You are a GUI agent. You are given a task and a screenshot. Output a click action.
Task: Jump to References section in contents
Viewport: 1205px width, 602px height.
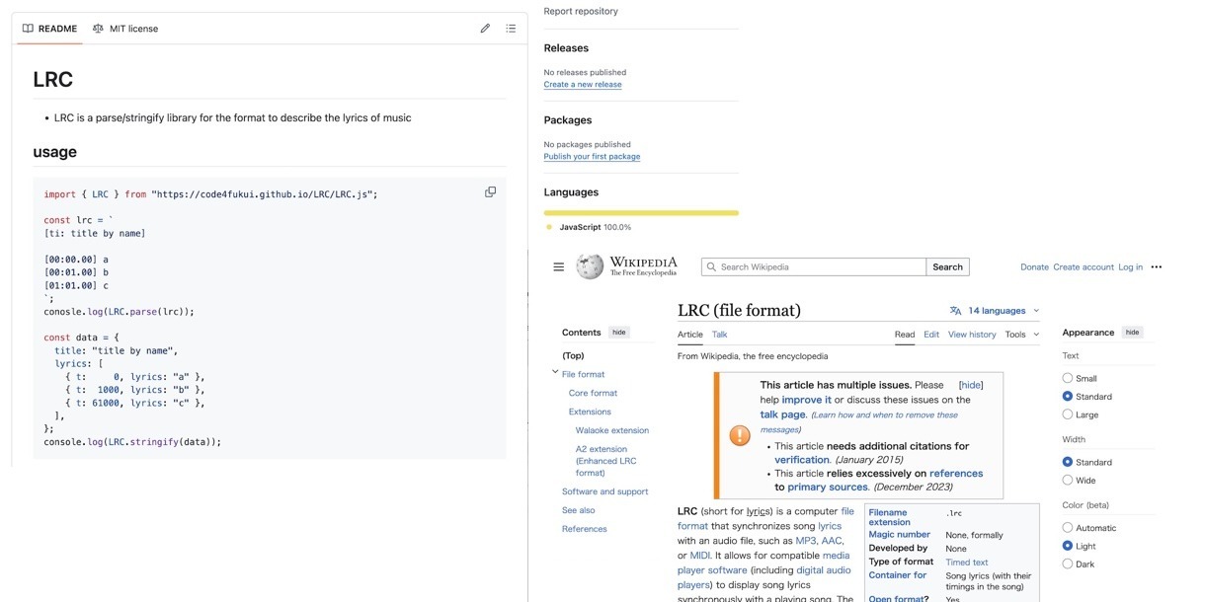click(585, 529)
